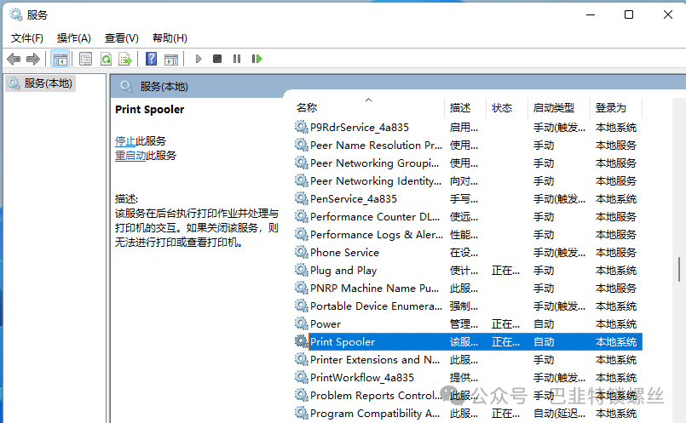Click 正在... status of Plug and Play
Image resolution: width=686 pixels, height=423 pixels.
click(505, 271)
